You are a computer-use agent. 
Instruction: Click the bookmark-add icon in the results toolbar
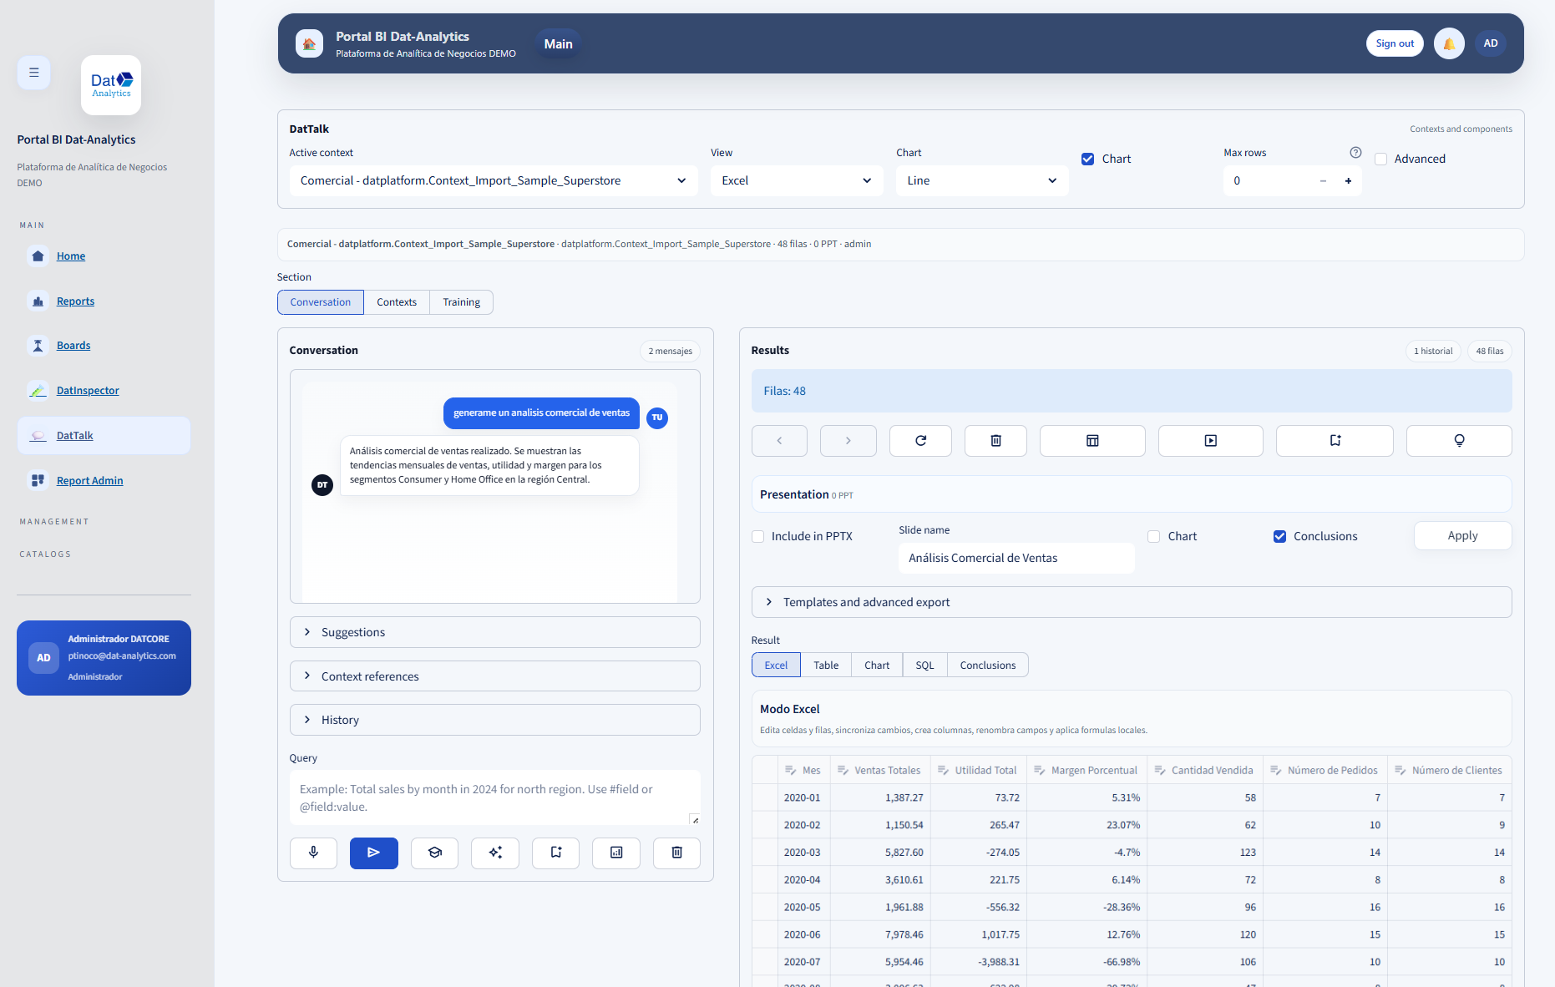1335,441
